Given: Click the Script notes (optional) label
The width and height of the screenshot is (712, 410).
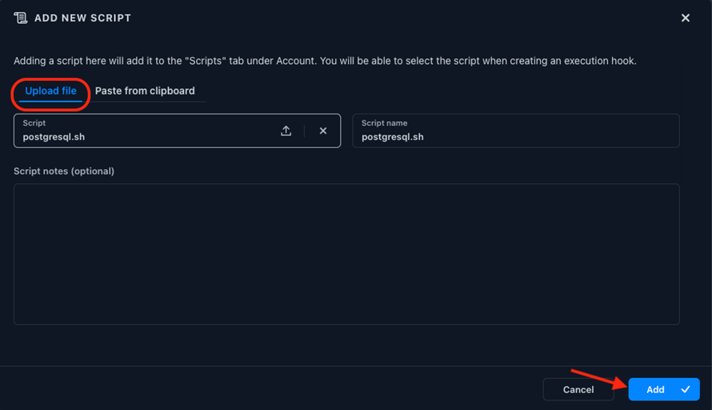Looking at the screenshot, I should (x=64, y=171).
